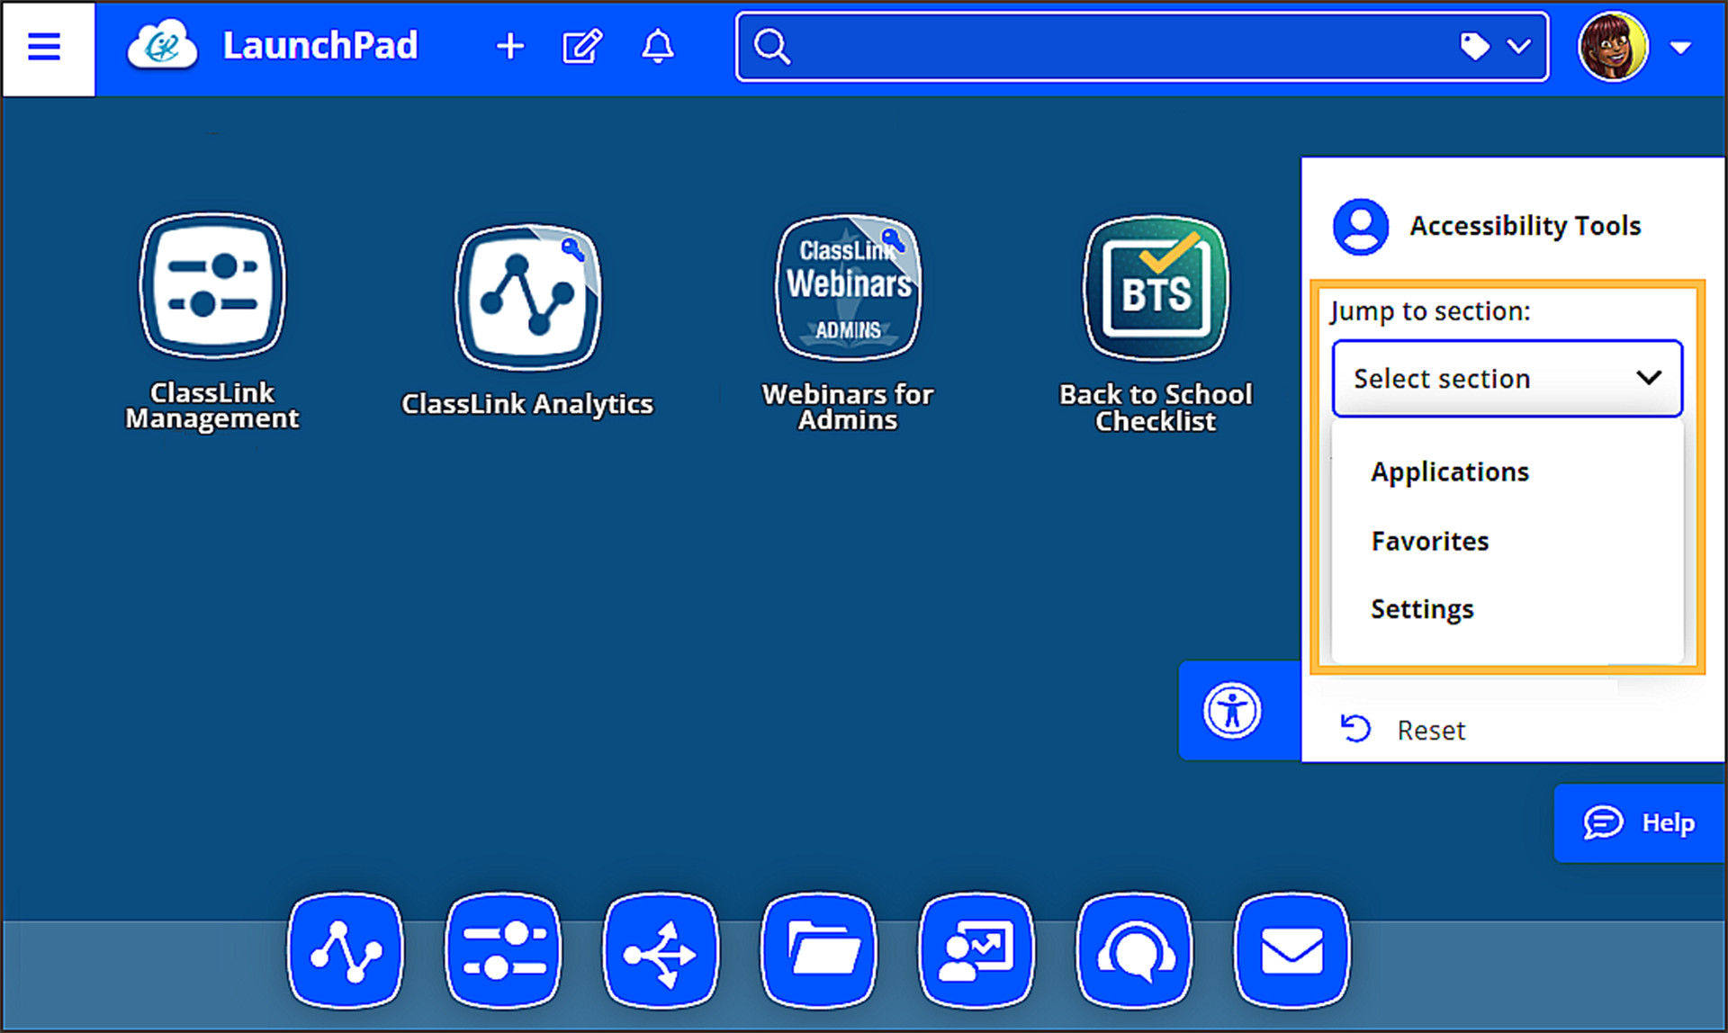Open the Back to School Checklist

pyautogui.click(x=1156, y=288)
